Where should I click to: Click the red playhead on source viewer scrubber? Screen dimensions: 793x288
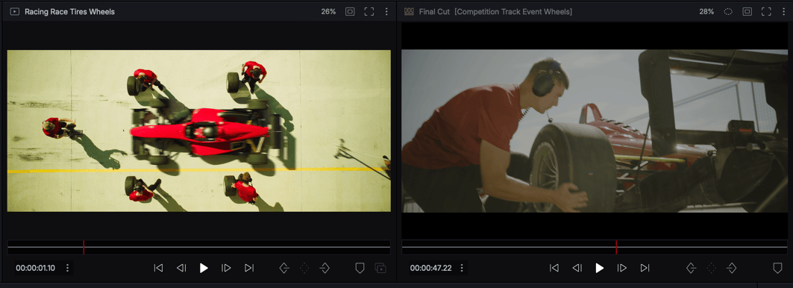(x=84, y=247)
